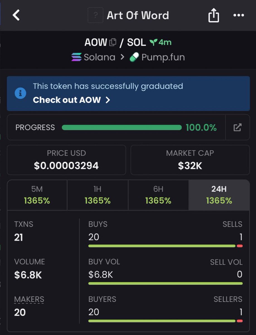This screenshot has height=335, width=256.
Task: Click the Pump.fun pill icon
Action: 134,57
